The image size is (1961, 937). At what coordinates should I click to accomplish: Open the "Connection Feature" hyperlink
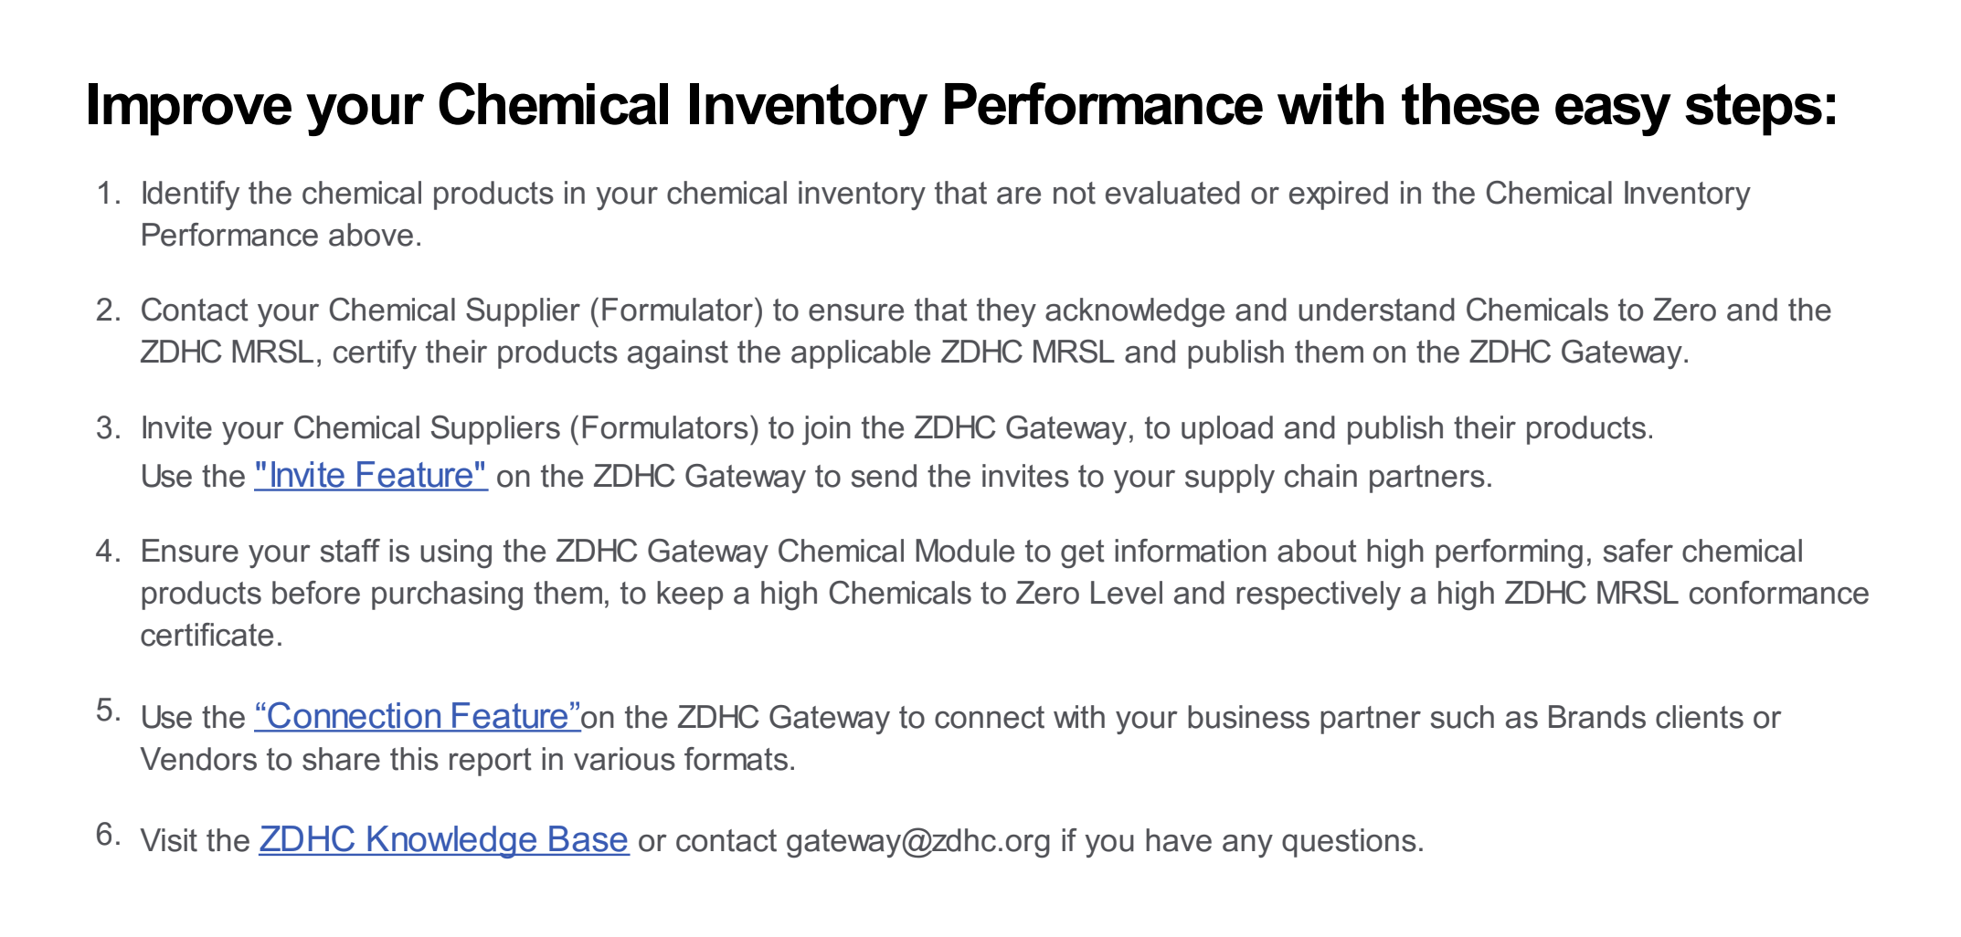click(418, 716)
